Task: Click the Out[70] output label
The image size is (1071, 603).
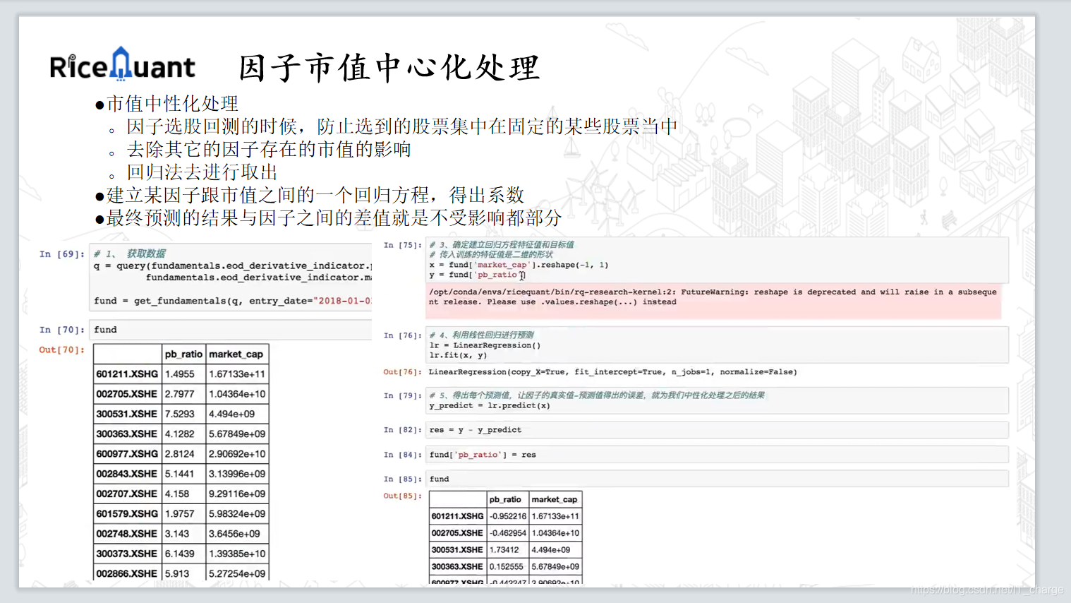Action: coord(62,350)
